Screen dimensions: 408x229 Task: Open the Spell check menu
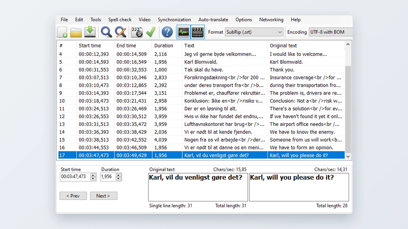click(x=120, y=20)
